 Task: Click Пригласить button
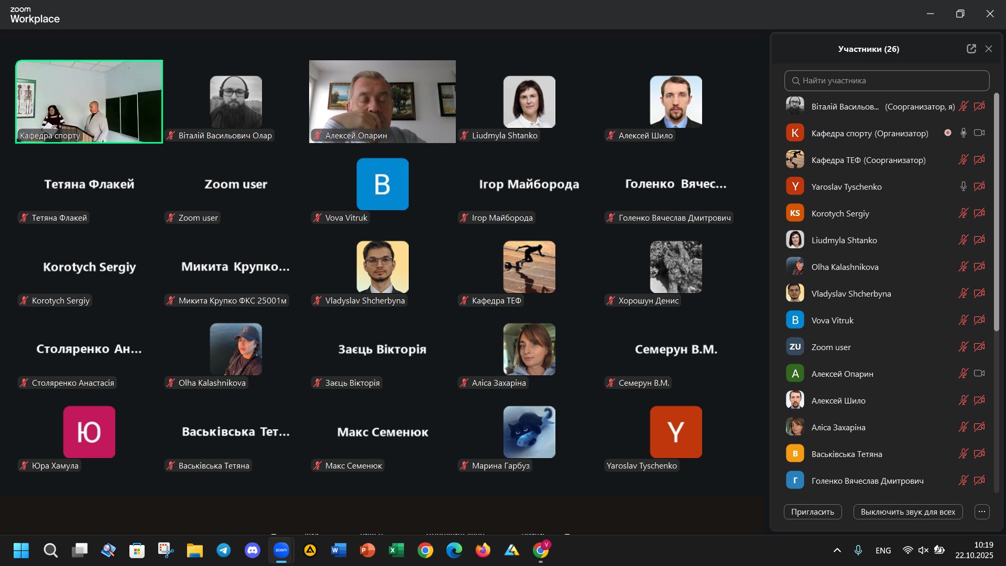(812, 511)
